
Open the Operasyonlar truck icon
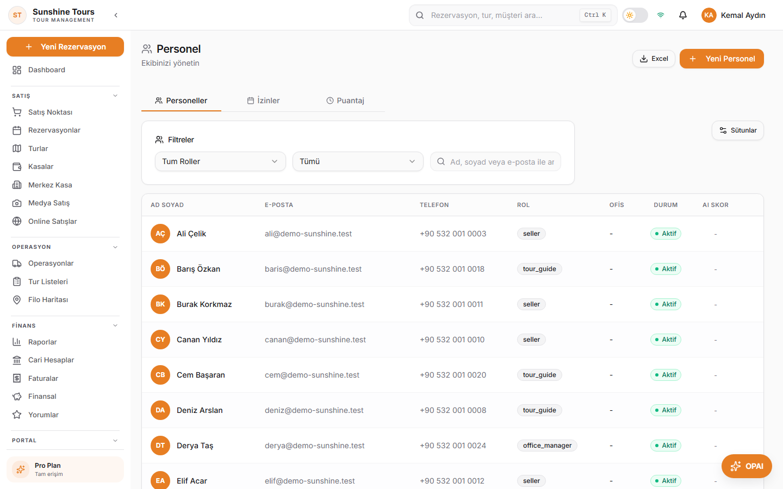click(x=17, y=264)
